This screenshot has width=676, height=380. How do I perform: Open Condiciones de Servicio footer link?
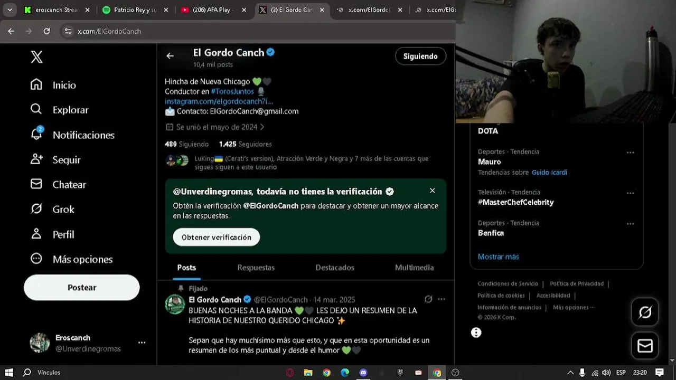(x=508, y=284)
